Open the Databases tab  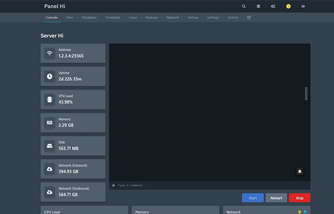coord(89,17)
